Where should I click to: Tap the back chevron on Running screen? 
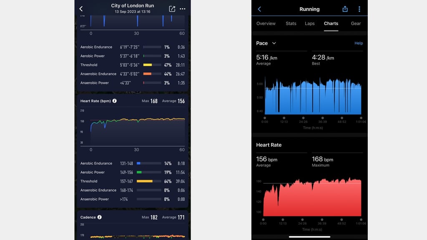coord(259,9)
